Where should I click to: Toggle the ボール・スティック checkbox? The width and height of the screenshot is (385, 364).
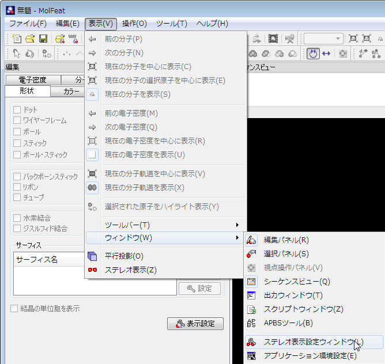point(17,154)
